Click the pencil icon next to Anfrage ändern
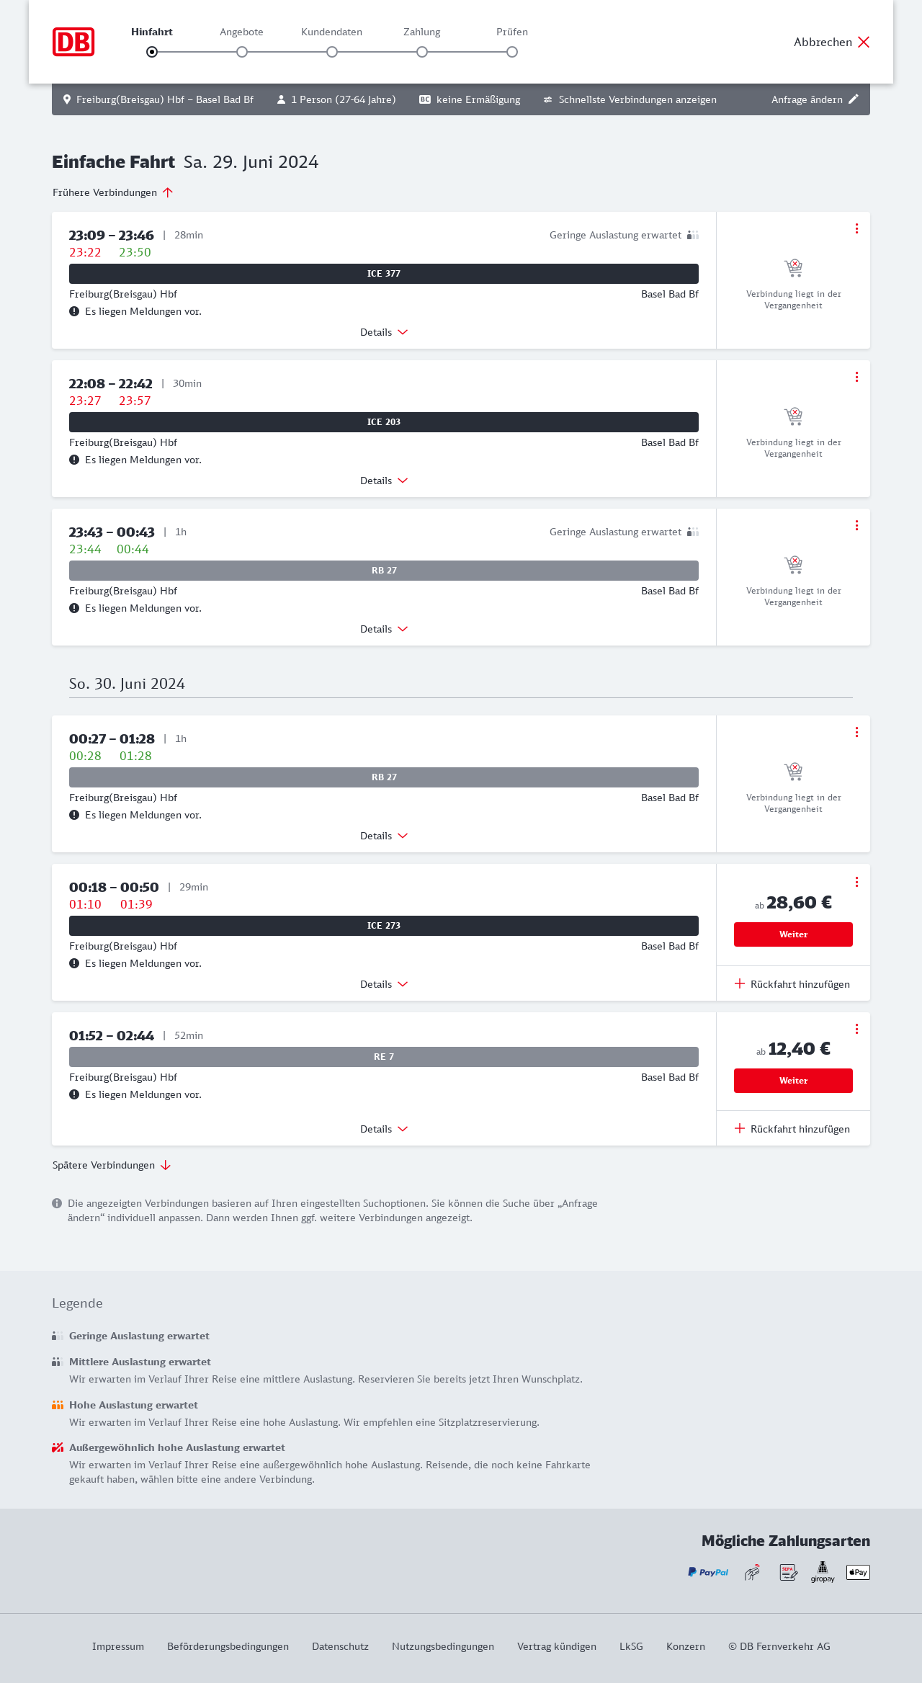Viewport: 922px width, 1683px height. click(x=854, y=99)
